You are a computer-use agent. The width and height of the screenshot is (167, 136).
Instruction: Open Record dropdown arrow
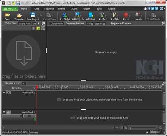pyautogui.click(x=129, y=16)
